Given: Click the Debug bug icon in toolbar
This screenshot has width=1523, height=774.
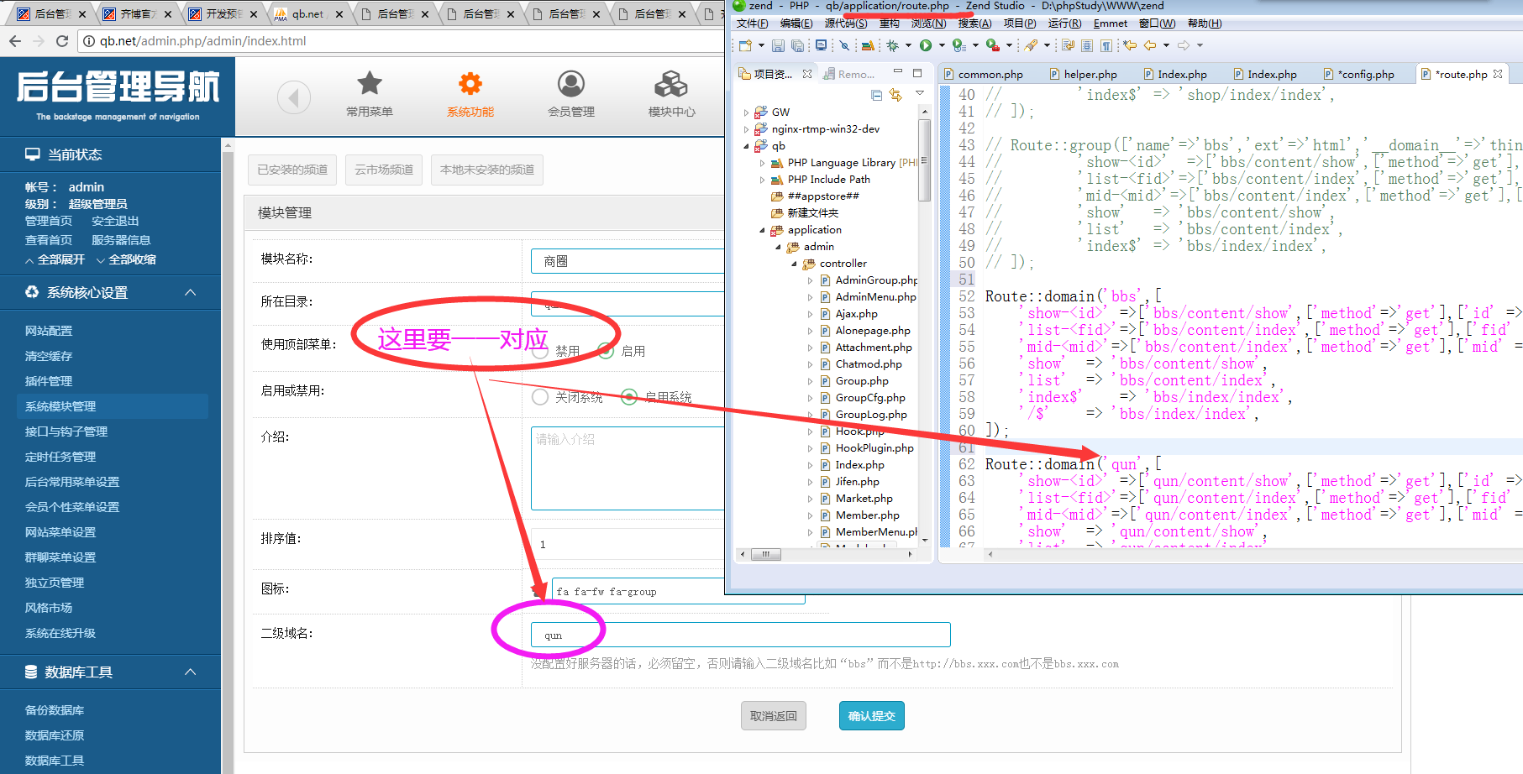Looking at the screenshot, I should point(892,45).
